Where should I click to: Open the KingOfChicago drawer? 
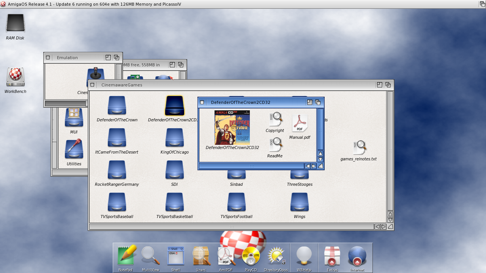[x=175, y=138]
